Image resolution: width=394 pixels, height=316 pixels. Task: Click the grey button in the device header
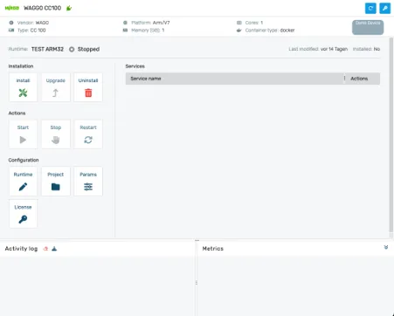coord(368,27)
